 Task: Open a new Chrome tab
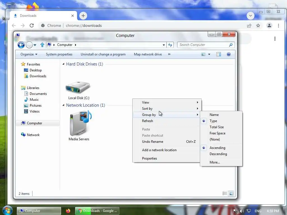[x=83, y=16]
